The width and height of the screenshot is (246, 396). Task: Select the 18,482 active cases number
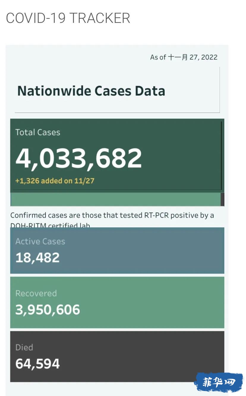coord(37,258)
